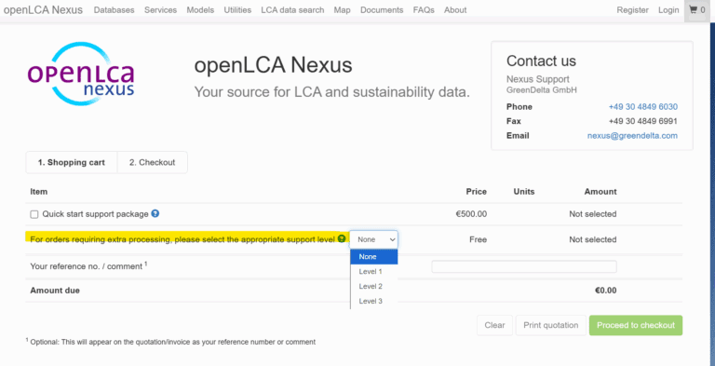715x366 pixels.
Task: Tick the Quick start support package checkbox
Action: [x=34, y=214]
